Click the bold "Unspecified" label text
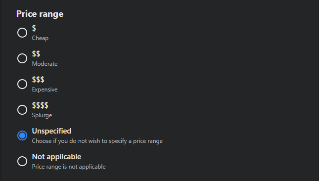This screenshot has height=181, width=319. pos(51,131)
